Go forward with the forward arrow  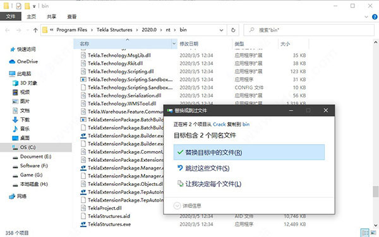[x=18, y=30]
